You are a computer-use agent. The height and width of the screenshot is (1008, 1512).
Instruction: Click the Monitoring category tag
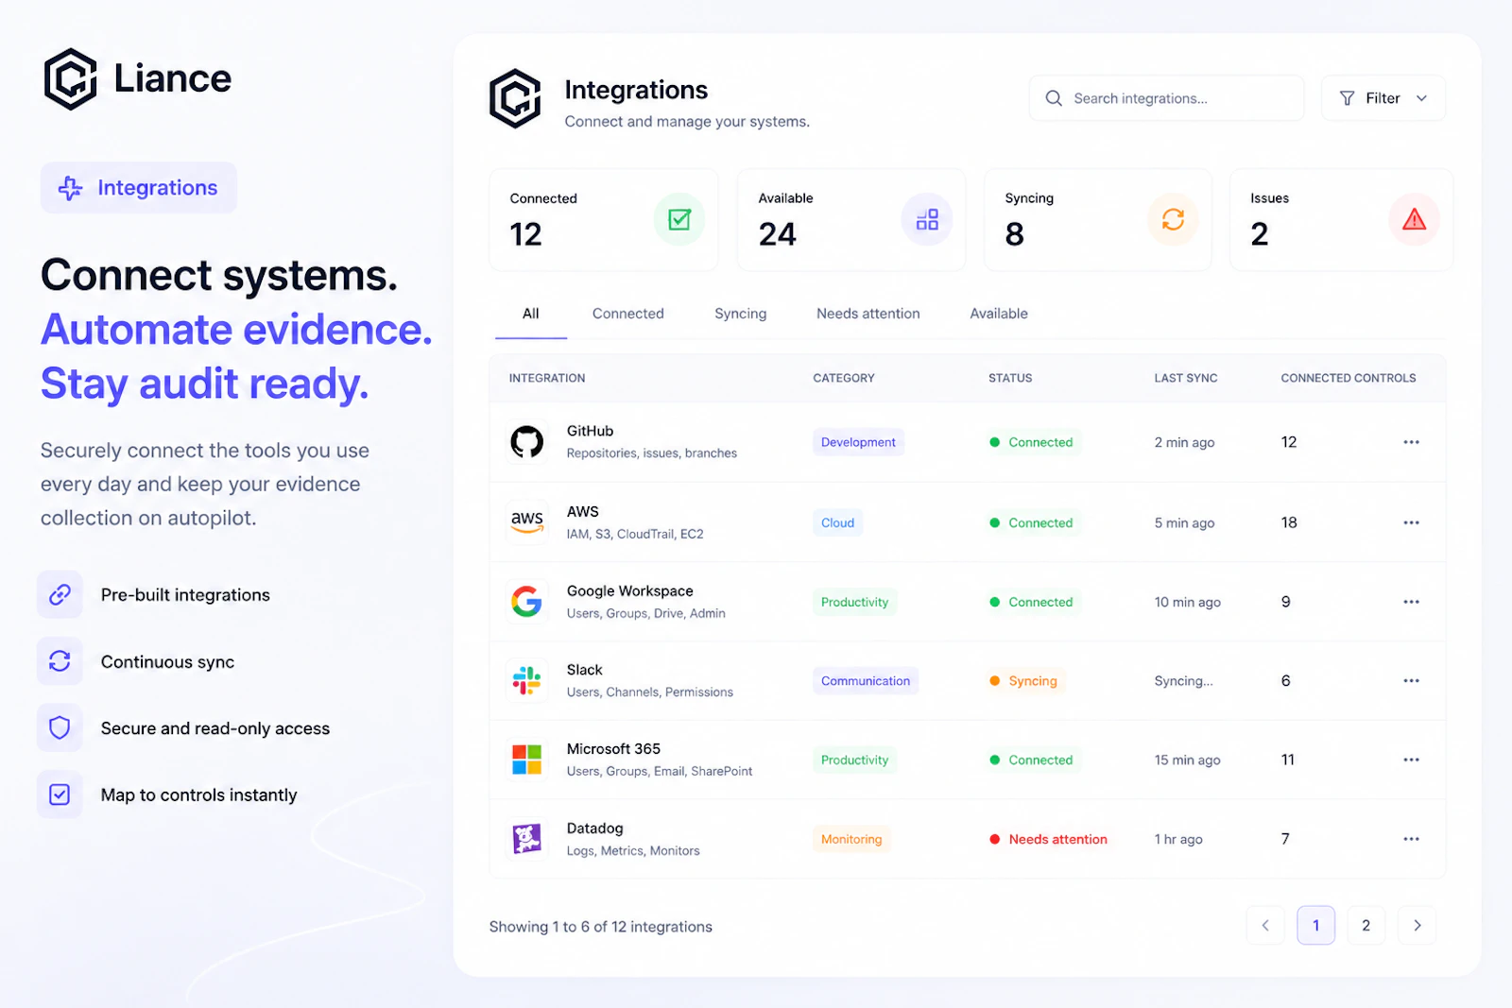click(851, 839)
